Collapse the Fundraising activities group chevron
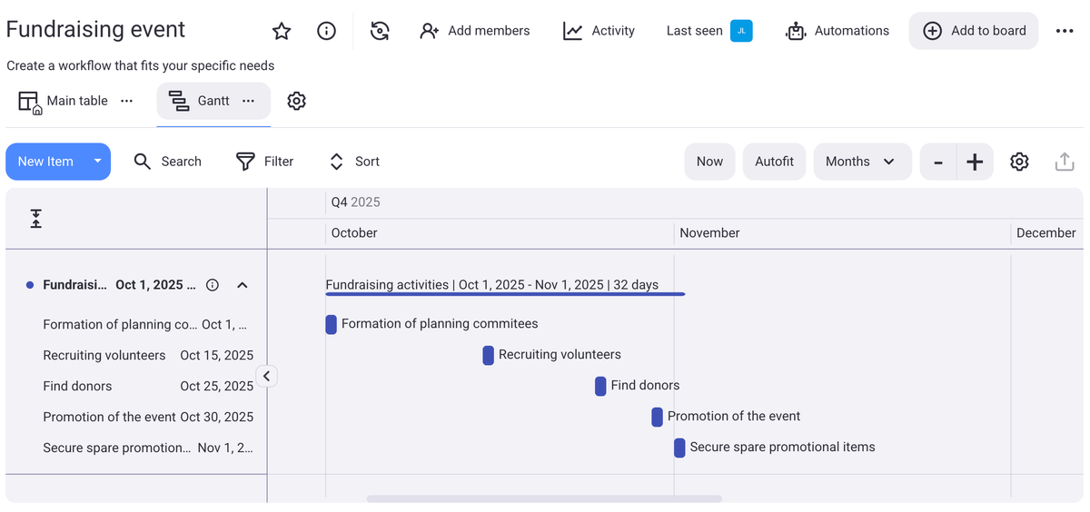Screen dimensions: 1090x512 coord(243,285)
